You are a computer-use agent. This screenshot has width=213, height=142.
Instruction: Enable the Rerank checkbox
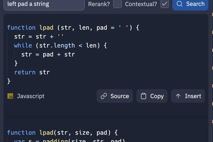coord(117,4)
